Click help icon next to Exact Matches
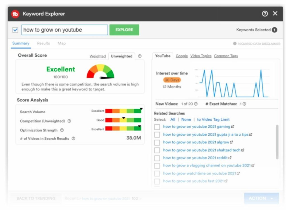 [244, 104]
